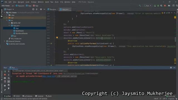
Task: Open the Refactor menu
Action: tap(41, 2)
